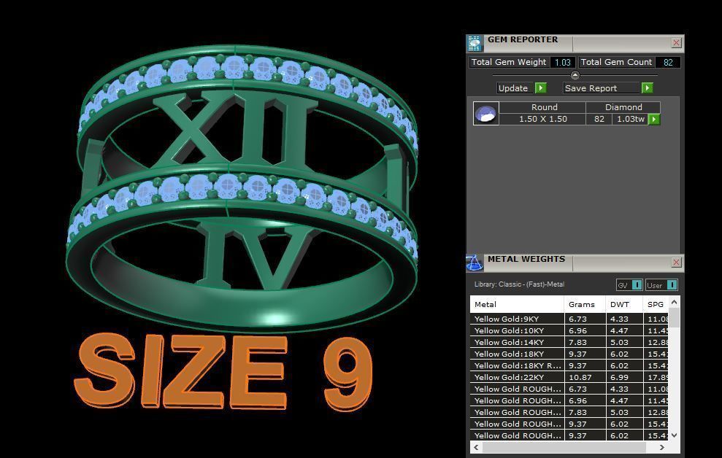Click the Total Gem Weight label

[x=509, y=62]
